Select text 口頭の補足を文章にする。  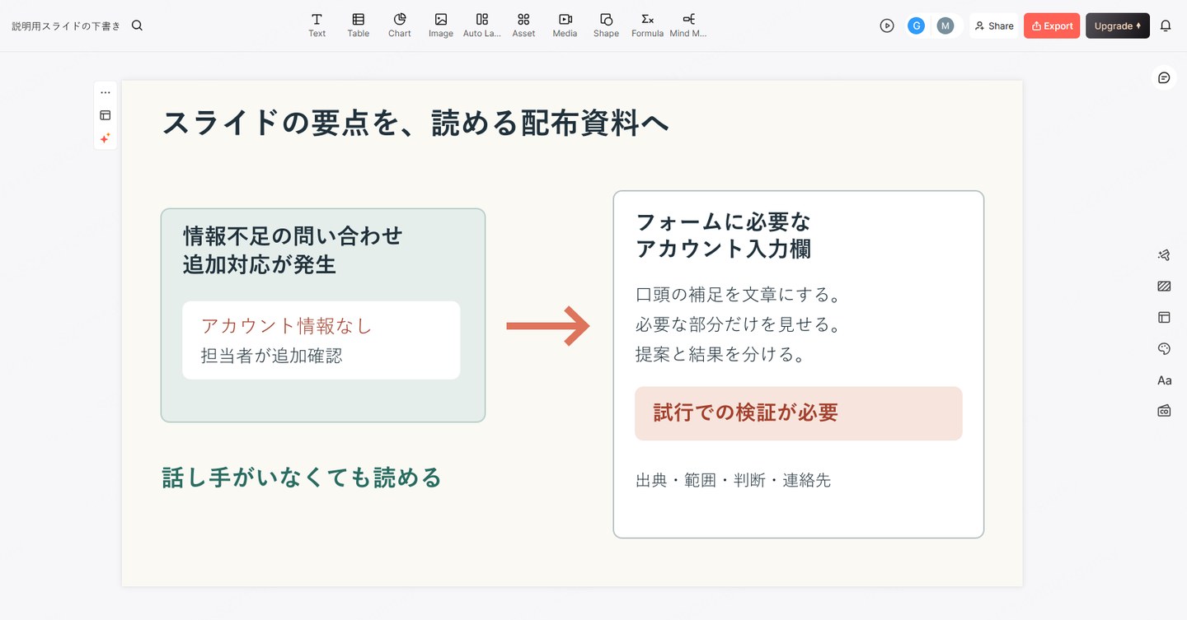coord(738,295)
